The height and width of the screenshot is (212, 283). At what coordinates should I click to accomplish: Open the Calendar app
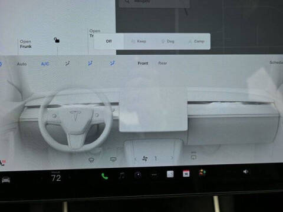tap(186, 174)
